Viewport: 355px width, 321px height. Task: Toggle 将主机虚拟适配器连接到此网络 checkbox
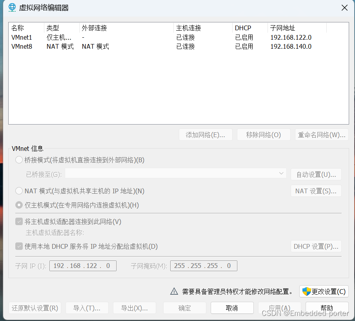19,222
